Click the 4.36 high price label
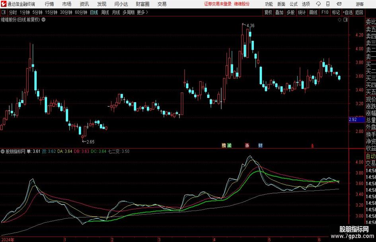 pyautogui.click(x=250, y=25)
